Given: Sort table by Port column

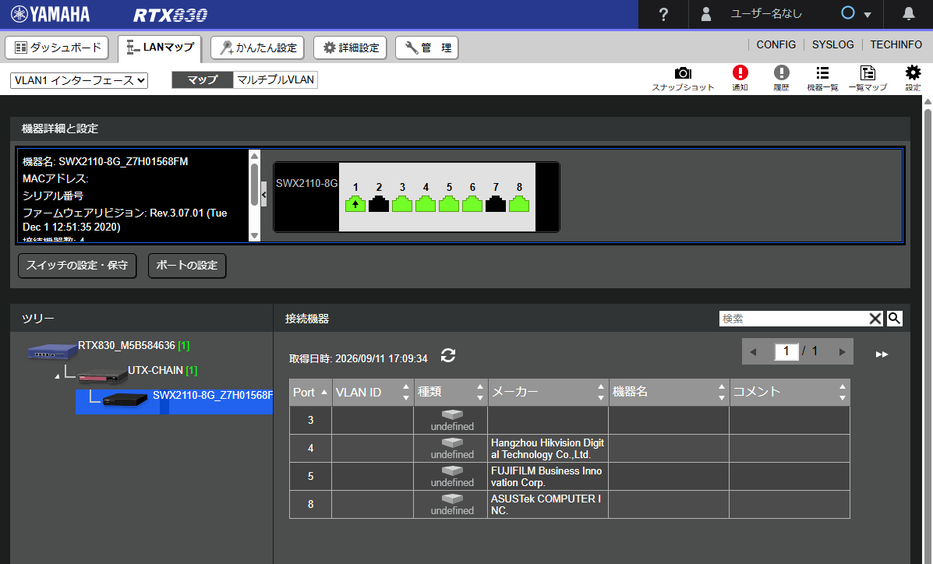Looking at the screenshot, I should pyautogui.click(x=310, y=392).
